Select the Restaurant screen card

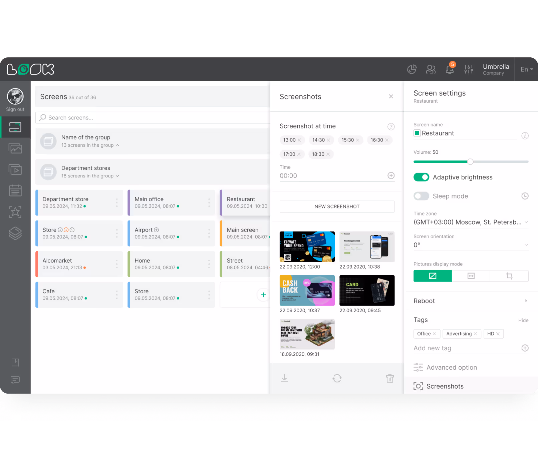(245, 202)
